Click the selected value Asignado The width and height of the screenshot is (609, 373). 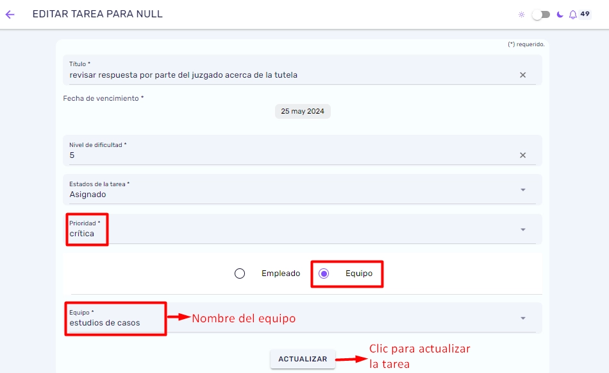pos(88,195)
